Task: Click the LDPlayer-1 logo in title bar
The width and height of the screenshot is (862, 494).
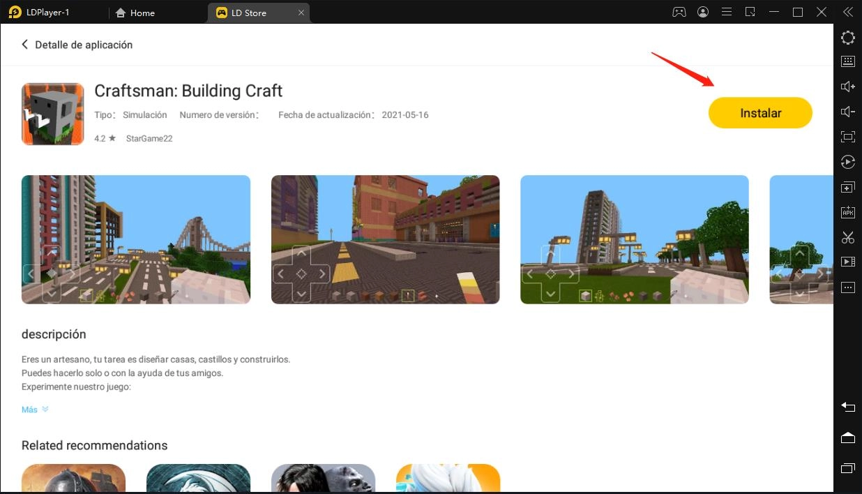Action: point(15,12)
